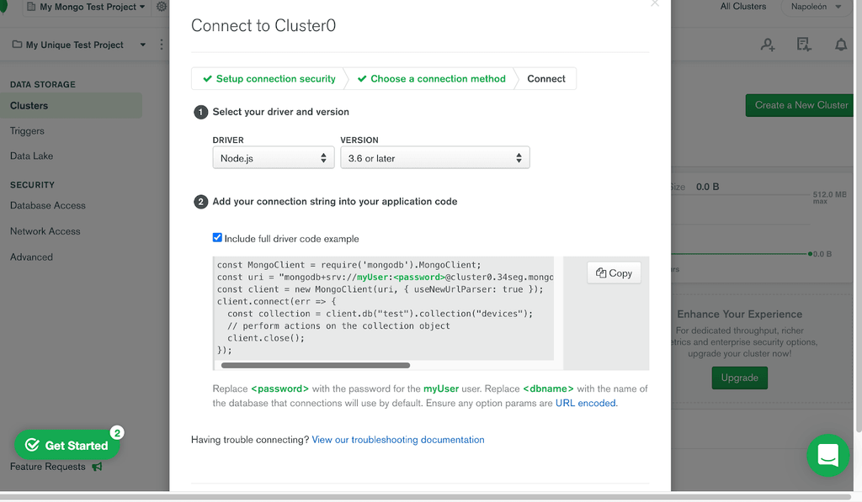
Task: Uncheck Include full driver code example
Action: (218, 238)
